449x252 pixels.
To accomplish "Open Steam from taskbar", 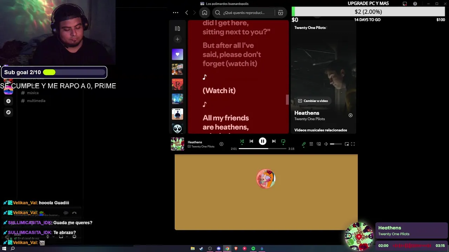I will [x=201, y=248].
